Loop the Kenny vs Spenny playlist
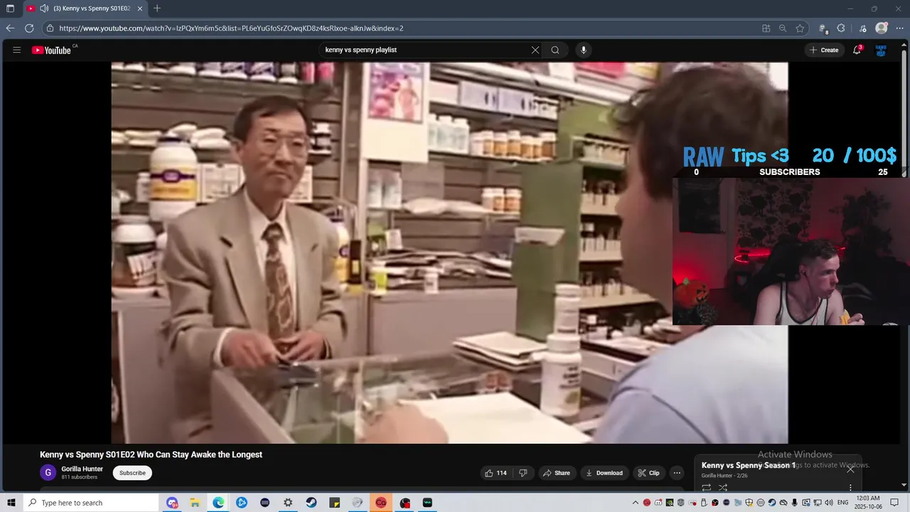 (706, 488)
